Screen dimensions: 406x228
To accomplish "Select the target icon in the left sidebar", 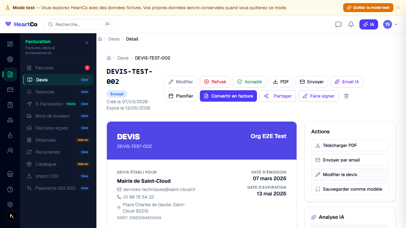I will [x=10, y=59].
